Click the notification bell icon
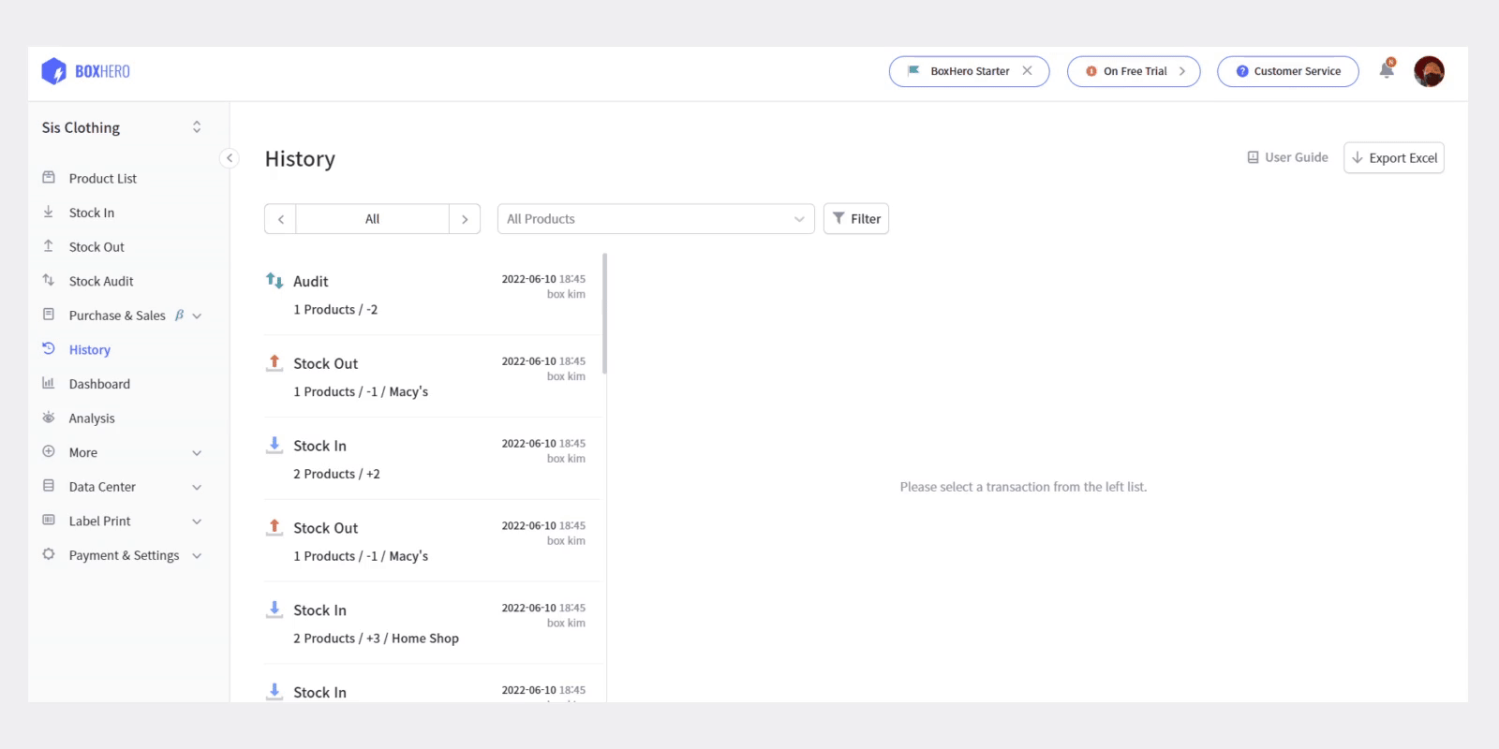The height and width of the screenshot is (749, 1499). pos(1387,71)
